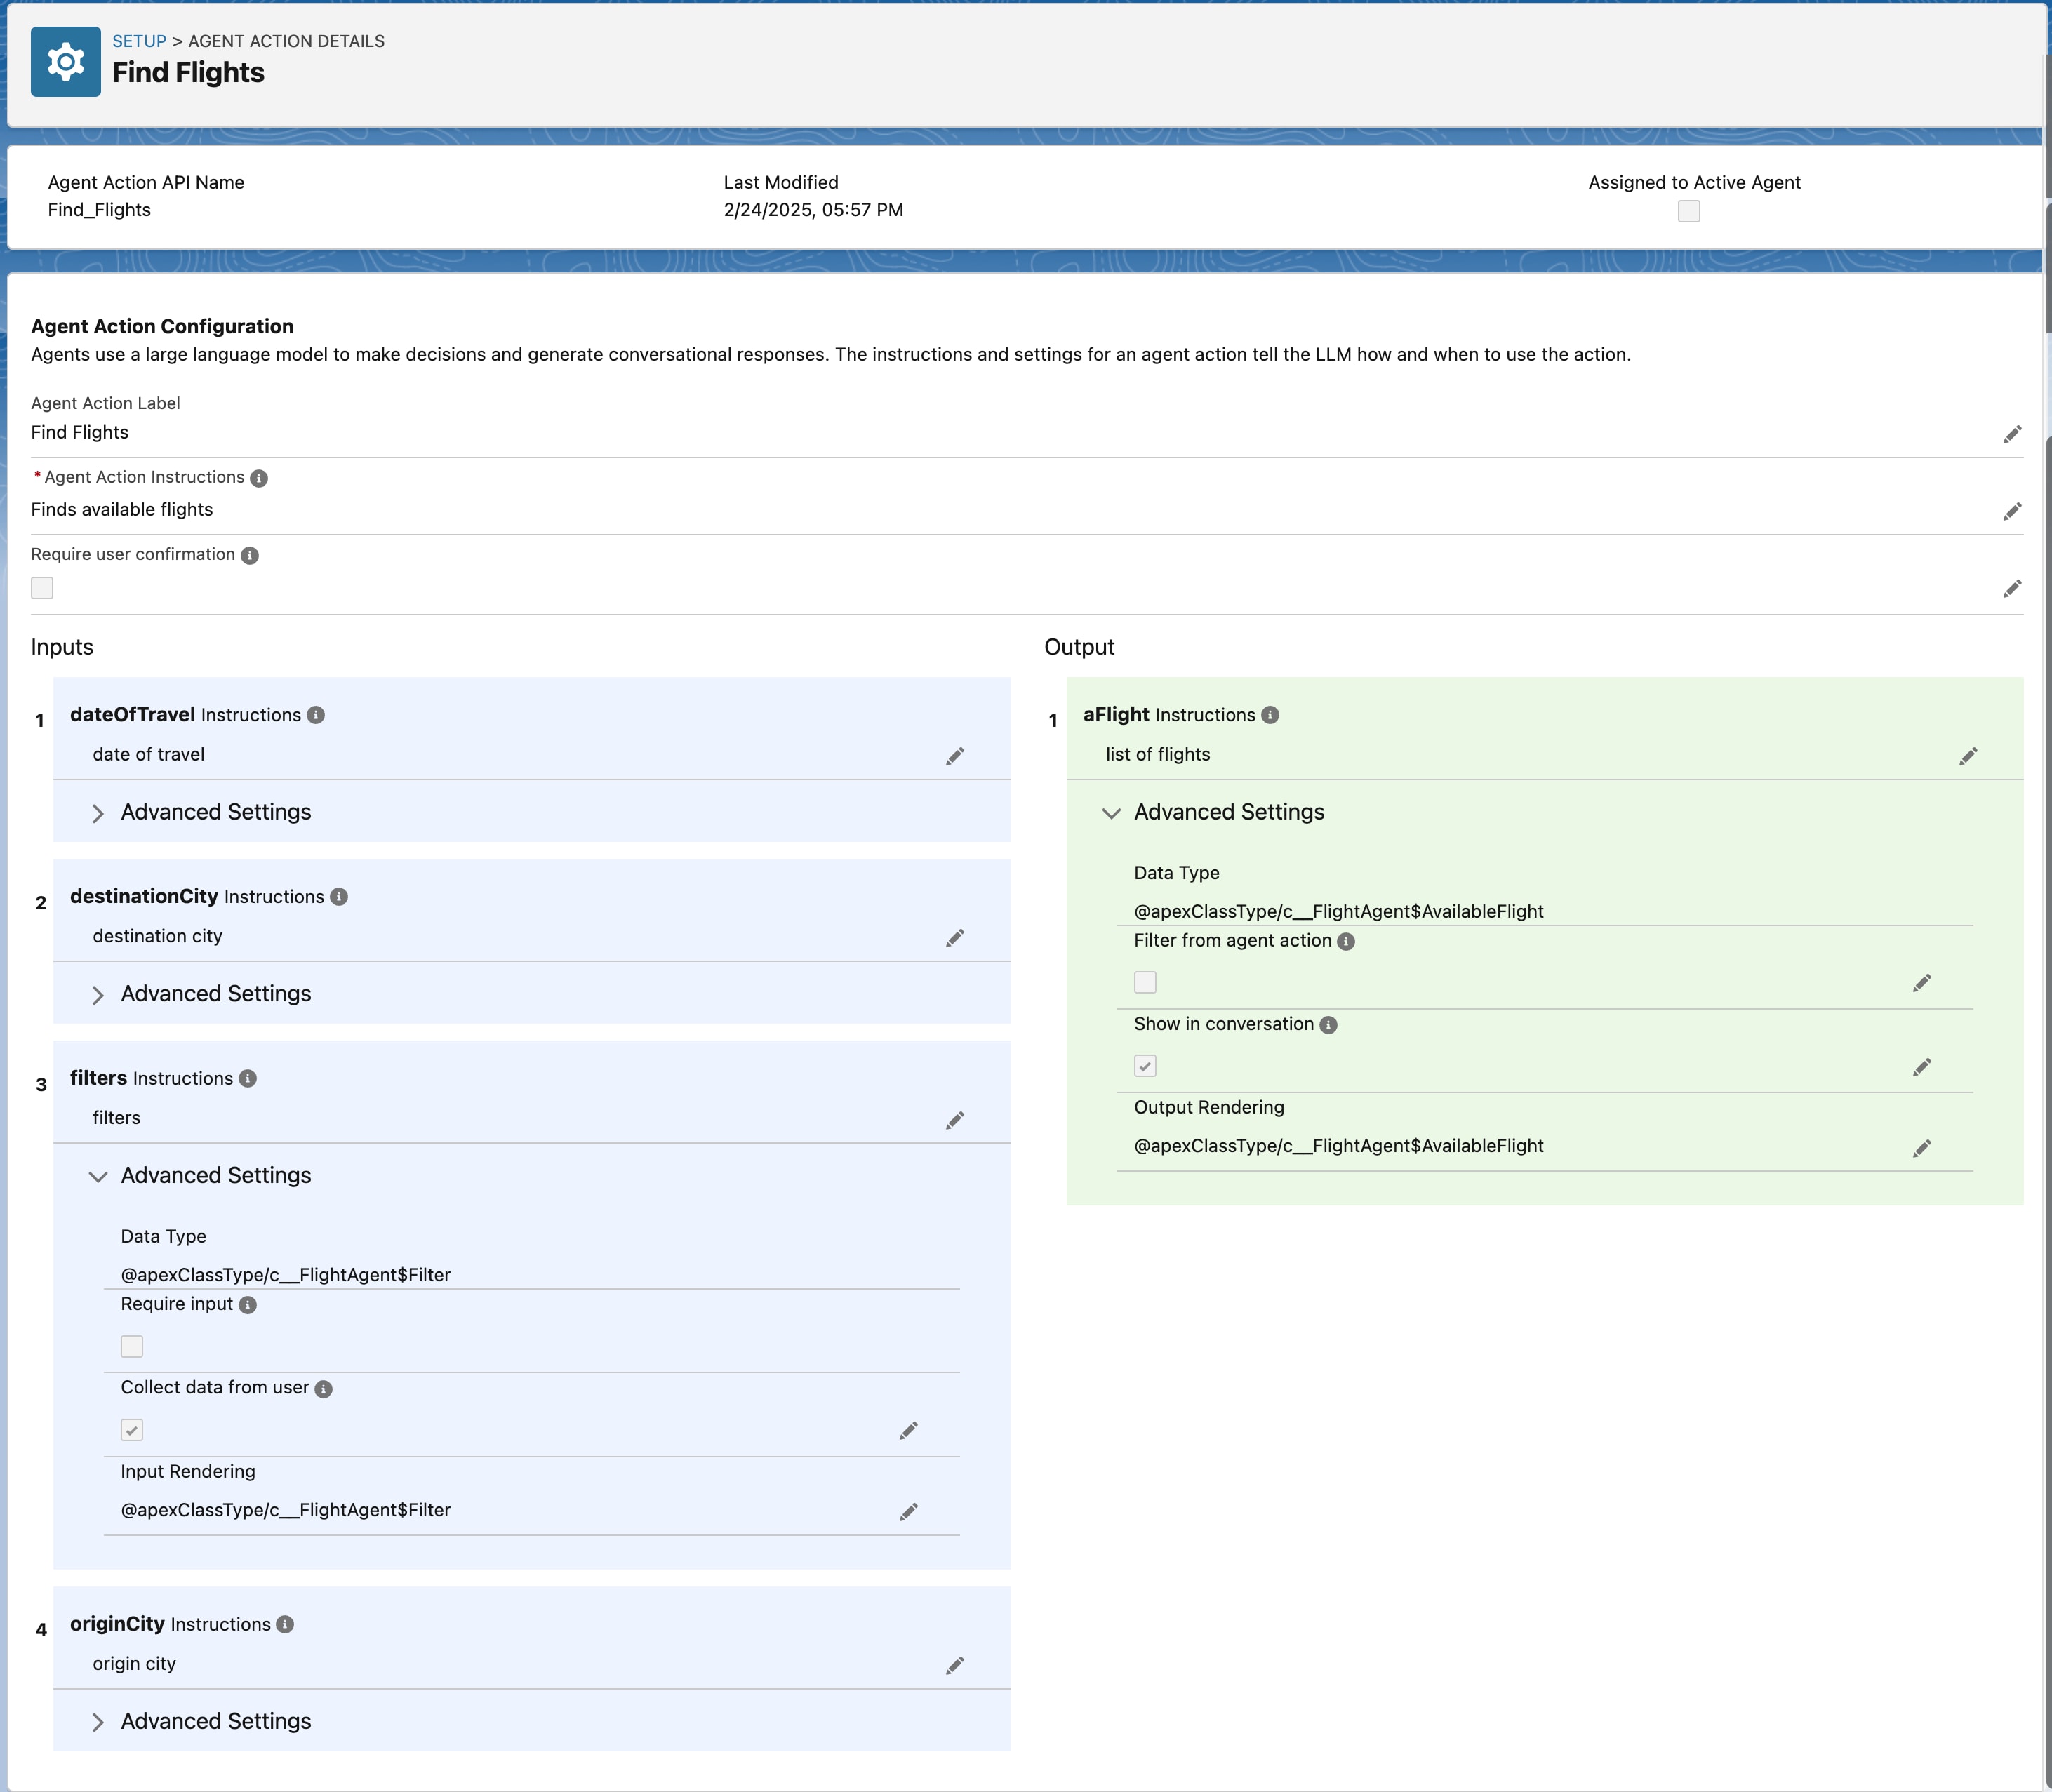
Task: Click Output Rendering AvailableFlight value
Action: pos(1339,1146)
